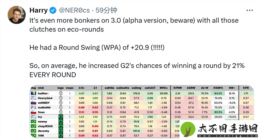This screenshot has width=261, height=139.
Task: Click the G2 logo in HeavyGod row
Action: [x=61, y=98]
